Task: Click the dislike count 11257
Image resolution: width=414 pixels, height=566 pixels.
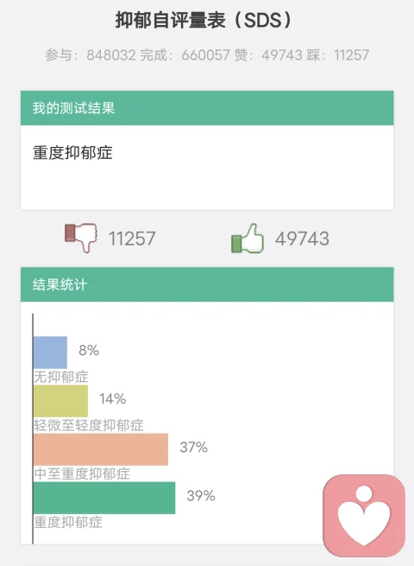Action: pos(132,238)
